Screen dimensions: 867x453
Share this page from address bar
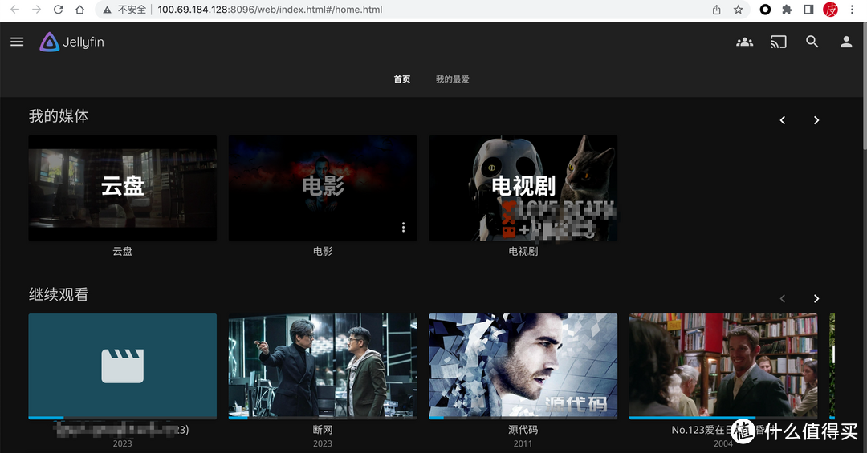point(717,10)
